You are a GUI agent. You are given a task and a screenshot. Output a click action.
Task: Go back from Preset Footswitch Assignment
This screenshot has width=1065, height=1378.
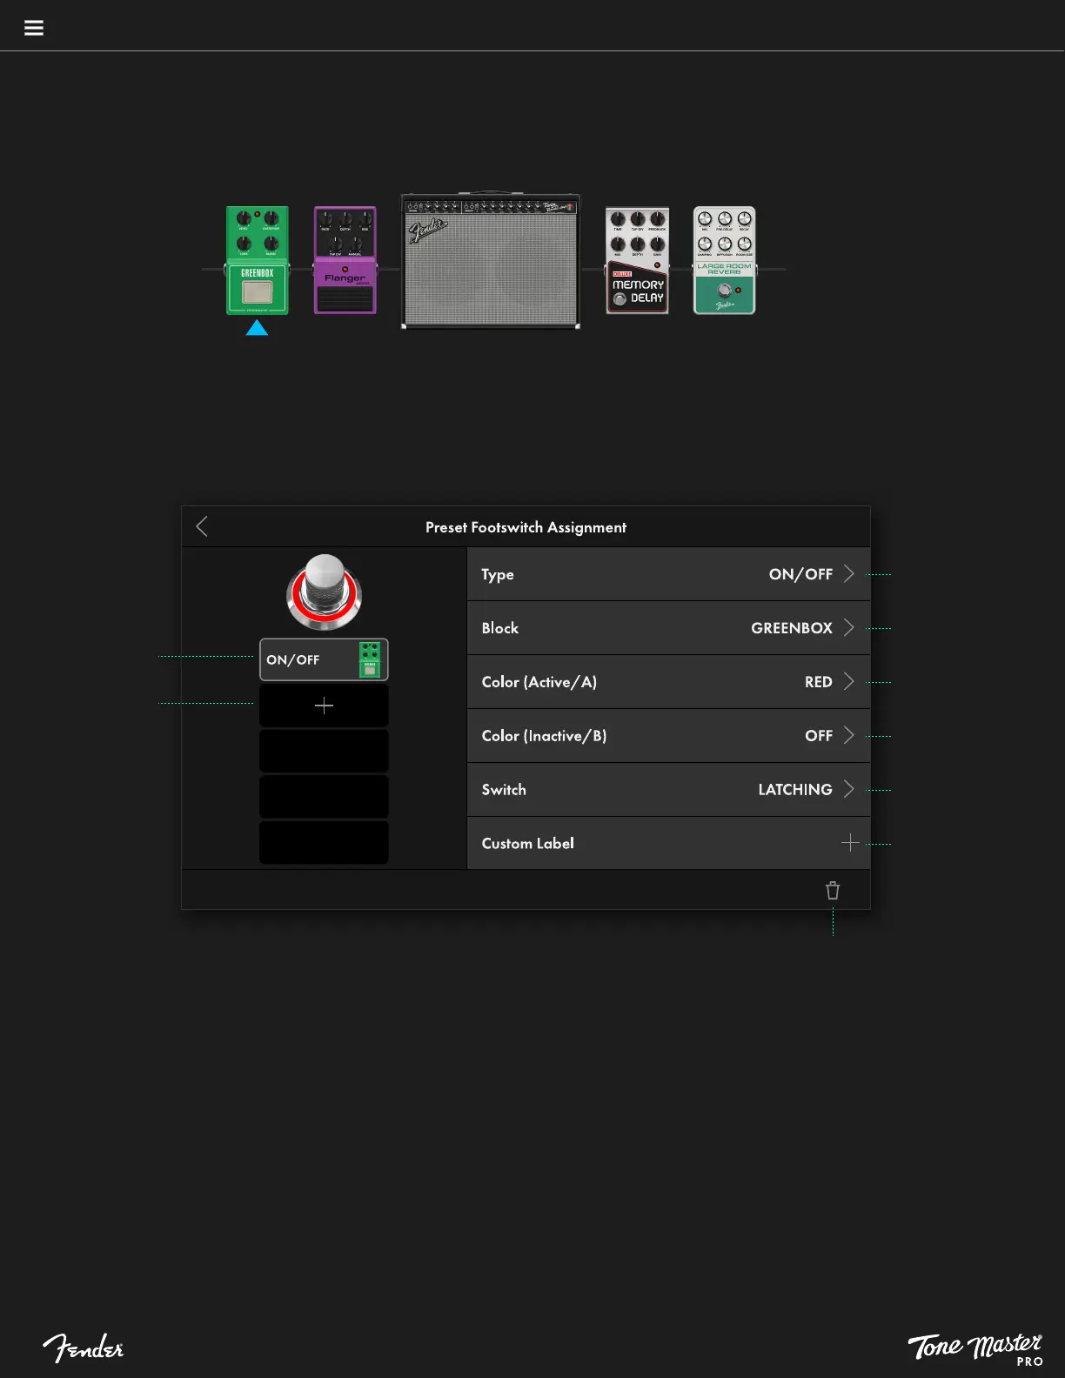(x=202, y=526)
